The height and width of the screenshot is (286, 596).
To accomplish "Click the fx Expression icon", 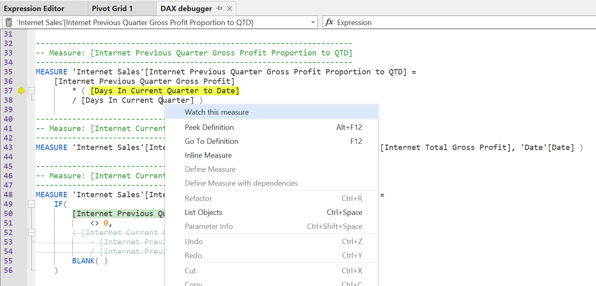I will [329, 23].
